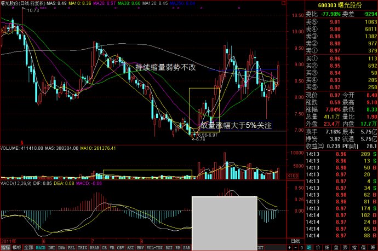The width and height of the screenshot is (378, 251).
Task: Select the MACD indicator tab
Action: (x=41, y=248)
